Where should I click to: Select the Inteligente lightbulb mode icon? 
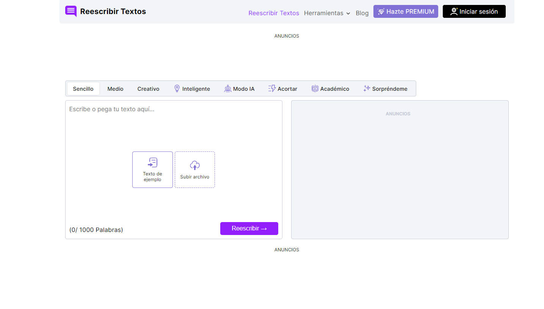[177, 88]
